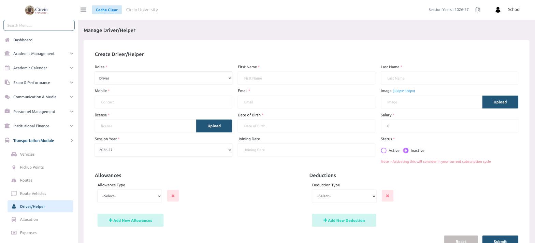
Task: Expand Institutional Finance chevron
Action: [72, 126]
